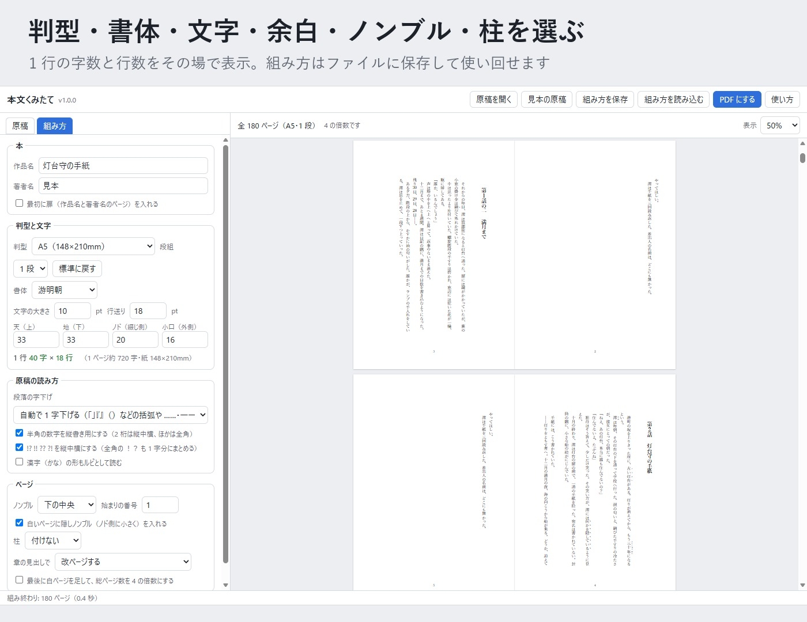Load the sample with 見本の原稿
Image resolution: width=807 pixels, height=622 pixels.
(547, 100)
